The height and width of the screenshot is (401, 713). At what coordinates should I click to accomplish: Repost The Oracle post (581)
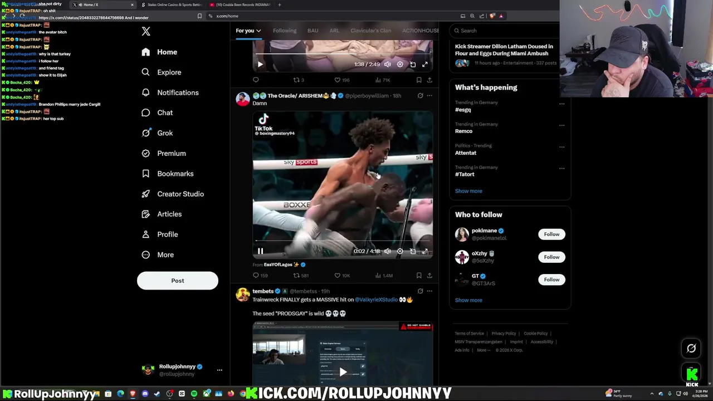tap(301, 276)
